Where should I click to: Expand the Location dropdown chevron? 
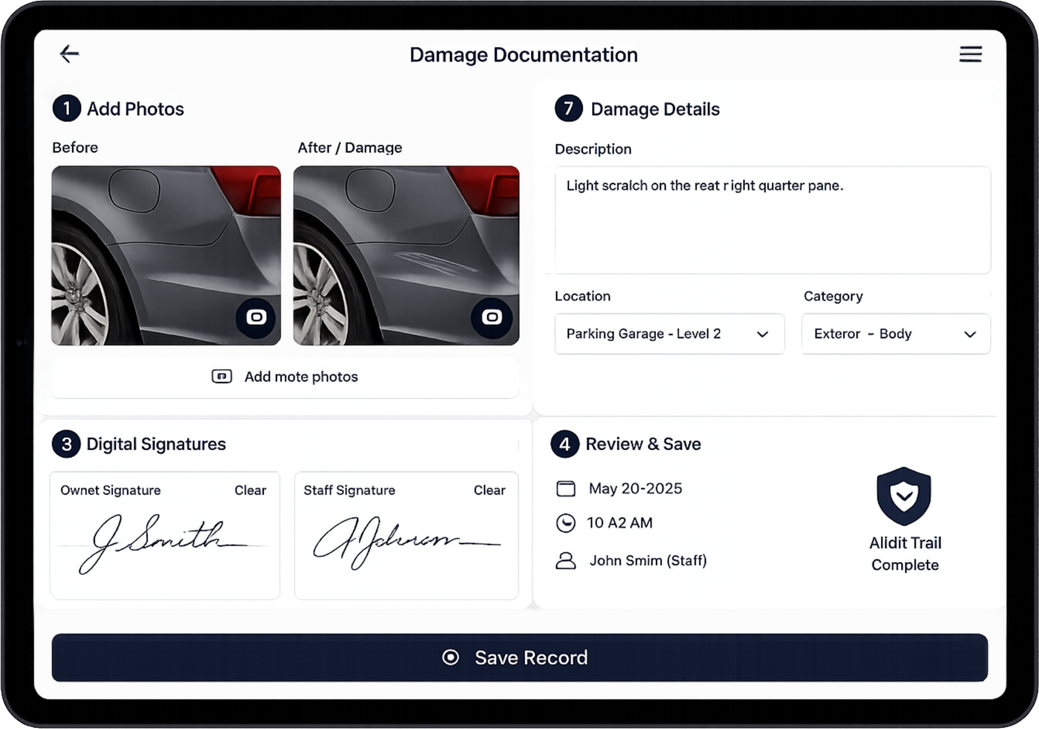coord(763,334)
